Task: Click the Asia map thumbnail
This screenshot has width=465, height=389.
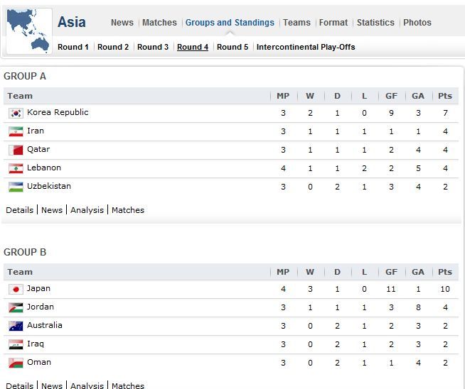Action: (28, 31)
